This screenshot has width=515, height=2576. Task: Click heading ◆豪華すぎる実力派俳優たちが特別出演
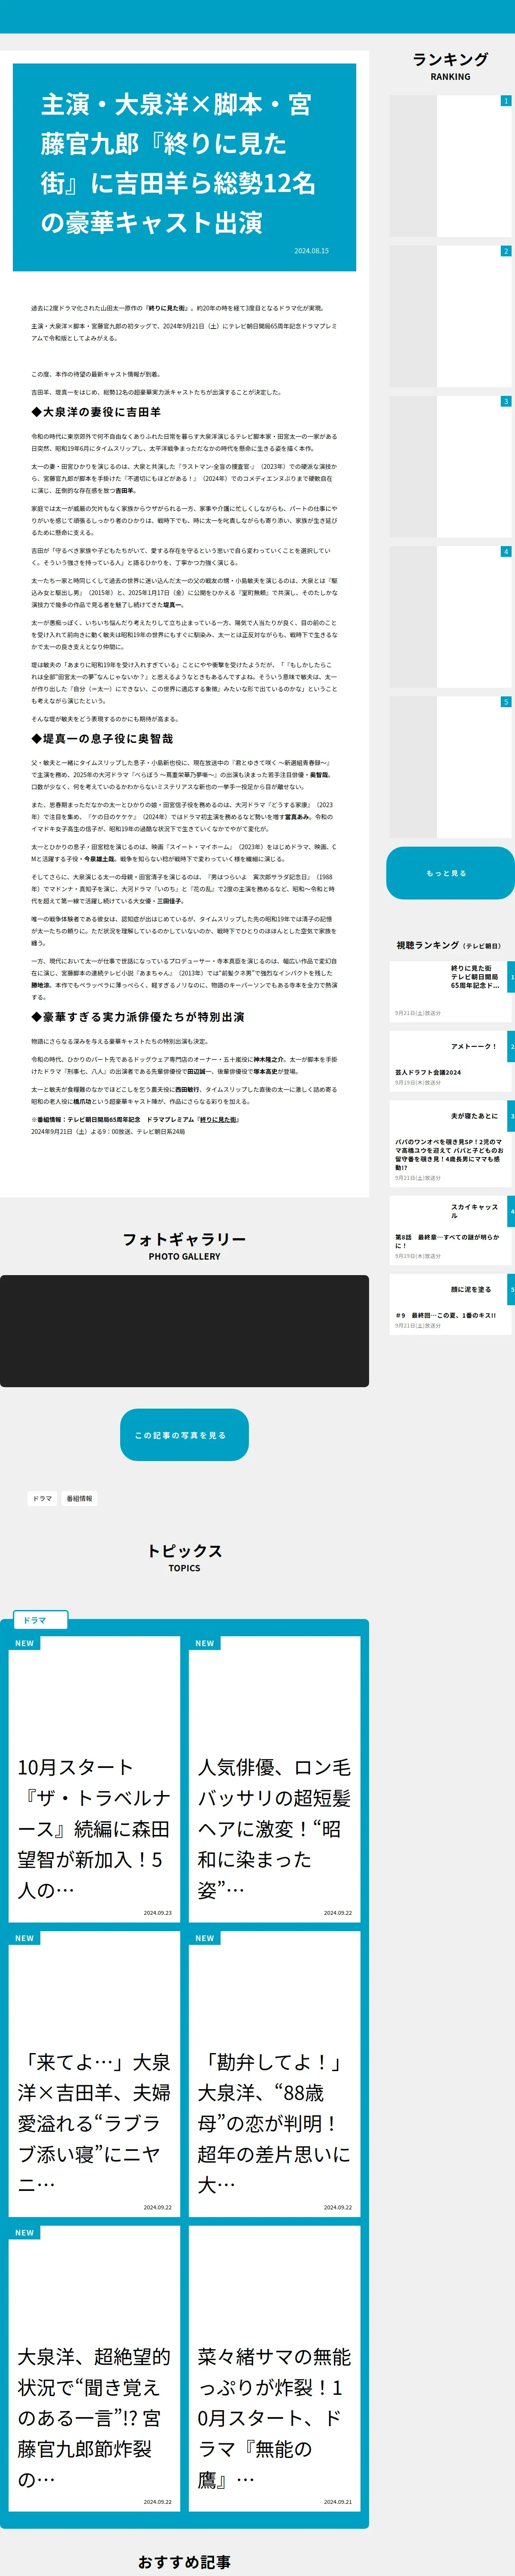coord(138,1017)
